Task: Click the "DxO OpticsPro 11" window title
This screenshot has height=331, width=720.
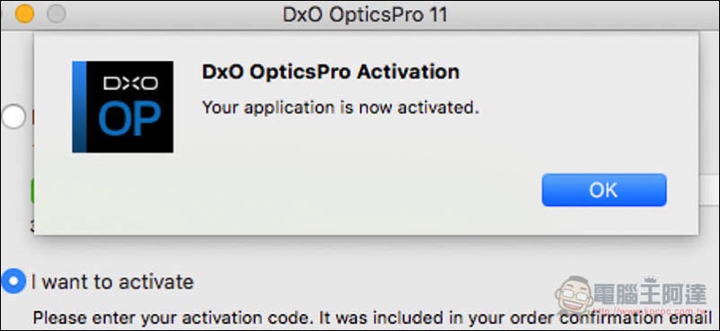Action: [x=365, y=14]
